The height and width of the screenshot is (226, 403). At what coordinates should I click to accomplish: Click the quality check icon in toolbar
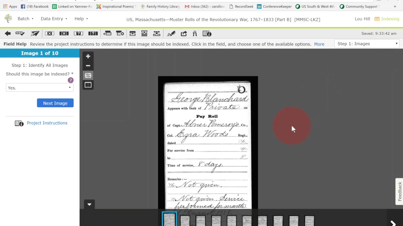tap(20, 34)
